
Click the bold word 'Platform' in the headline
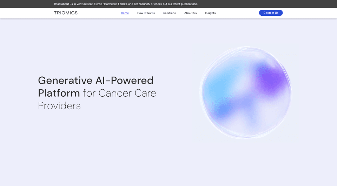pos(59,93)
